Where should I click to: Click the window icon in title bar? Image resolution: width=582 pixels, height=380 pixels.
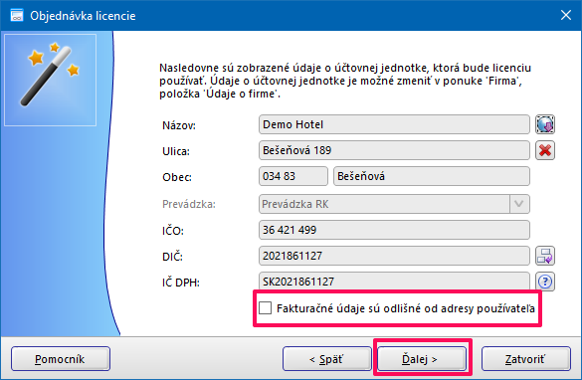16,16
